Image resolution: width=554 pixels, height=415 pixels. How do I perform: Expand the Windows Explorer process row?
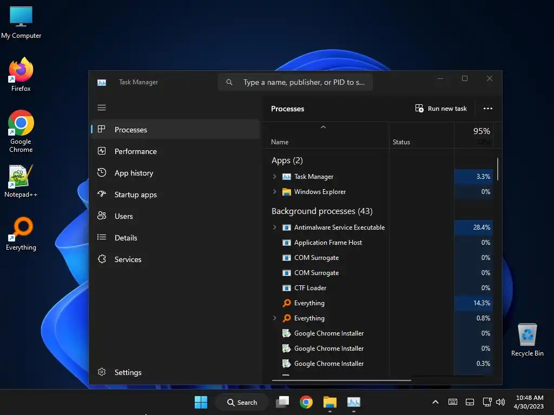274,192
